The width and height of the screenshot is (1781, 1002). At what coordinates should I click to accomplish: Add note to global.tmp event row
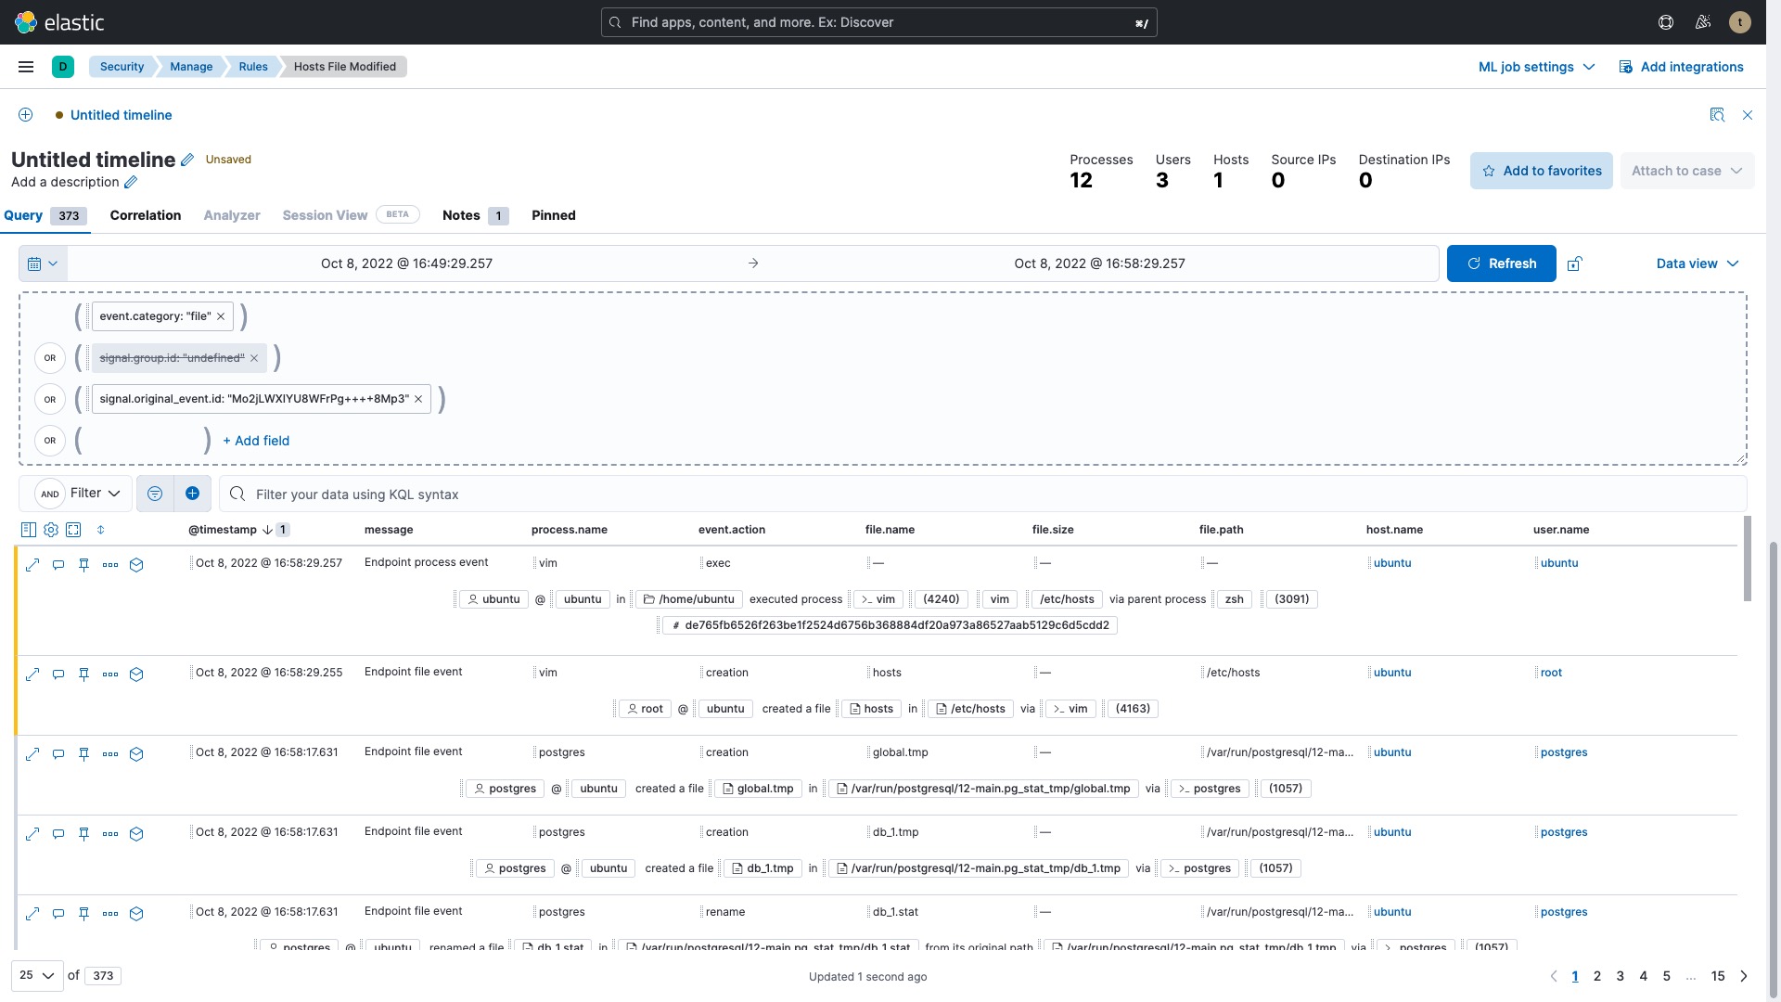tap(58, 754)
